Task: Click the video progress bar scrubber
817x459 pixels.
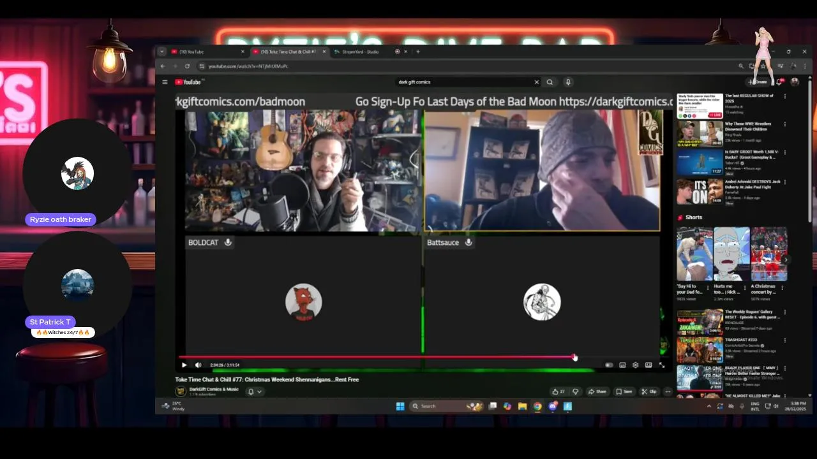Action: pos(574,357)
